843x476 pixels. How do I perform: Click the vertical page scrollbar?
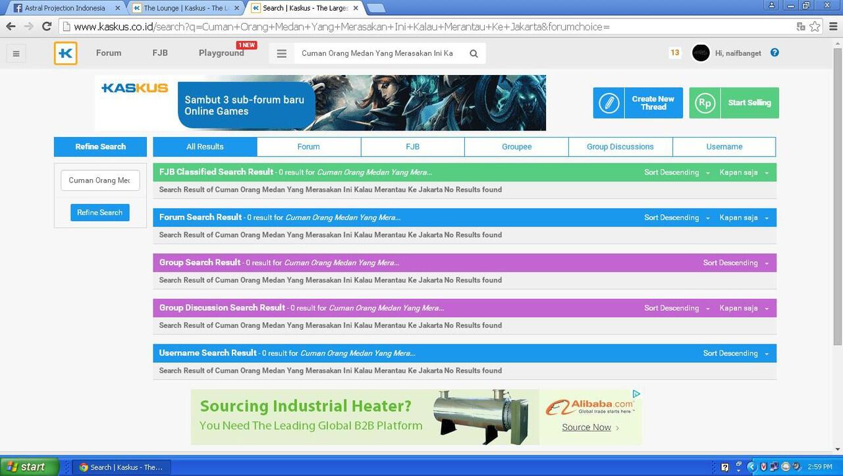pyautogui.click(x=837, y=198)
